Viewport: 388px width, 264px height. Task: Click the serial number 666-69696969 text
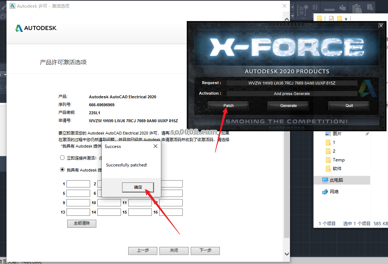tap(102, 105)
